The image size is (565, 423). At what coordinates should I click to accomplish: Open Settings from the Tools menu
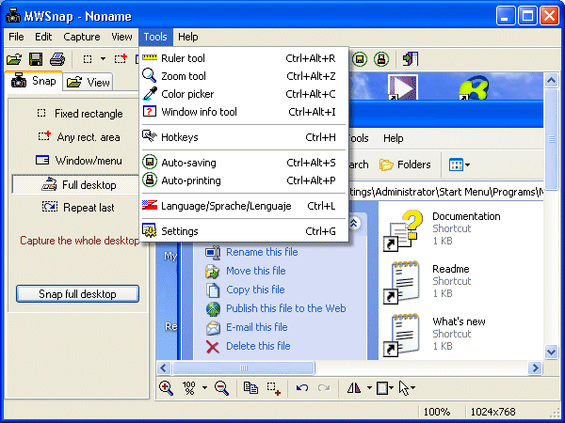[x=244, y=231]
